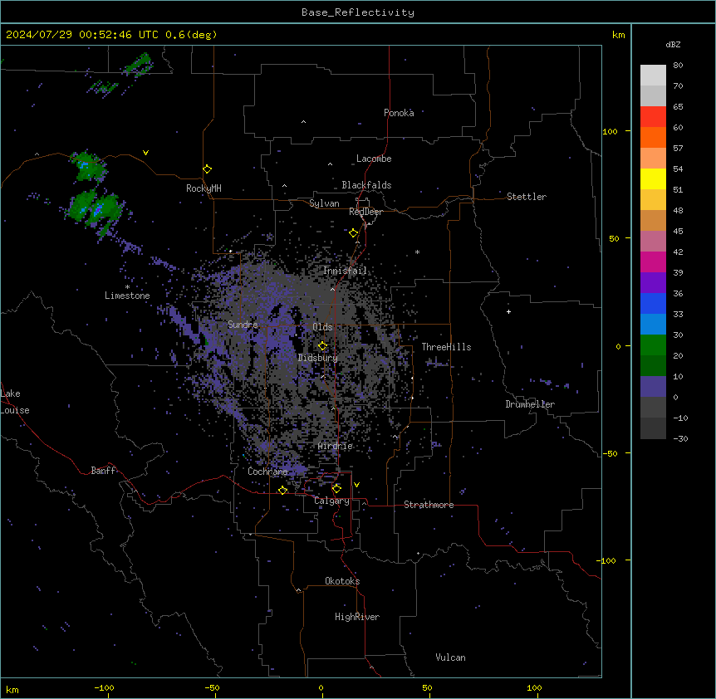Click the Lacombe city label
This screenshot has width=716, height=699.
coord(374,159)
